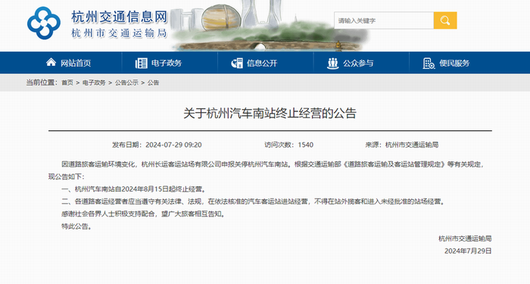Go to 公告 in the breadcrumb

point(153,83)
